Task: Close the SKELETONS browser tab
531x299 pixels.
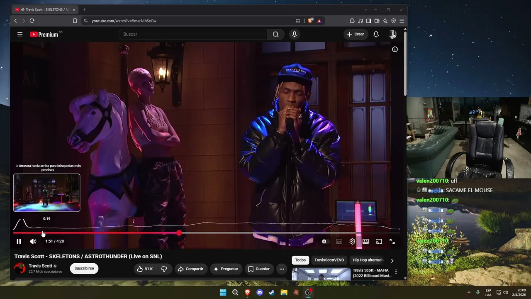Action: pos(74,10)
